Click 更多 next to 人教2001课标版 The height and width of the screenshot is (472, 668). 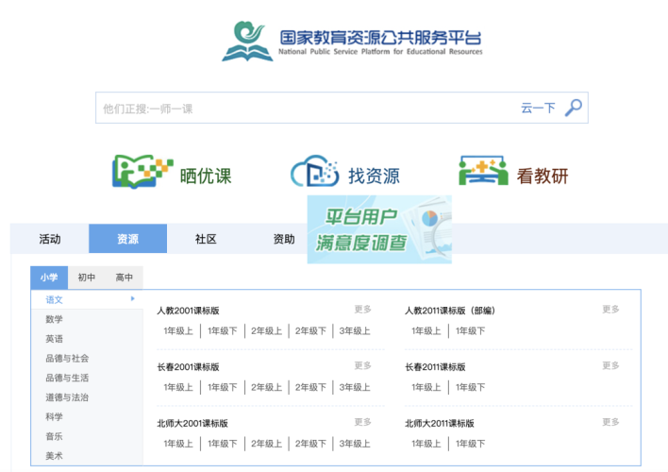[x=363, y=310]
